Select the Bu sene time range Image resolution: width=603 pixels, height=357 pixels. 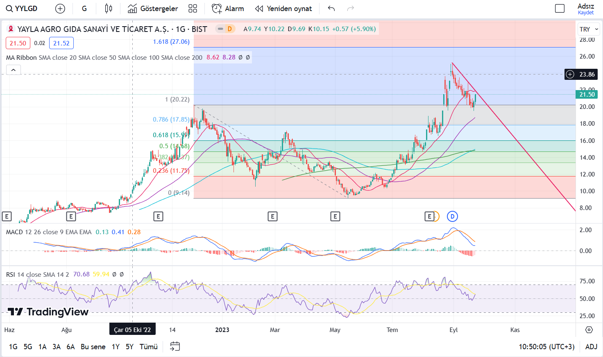click(93, 347)
